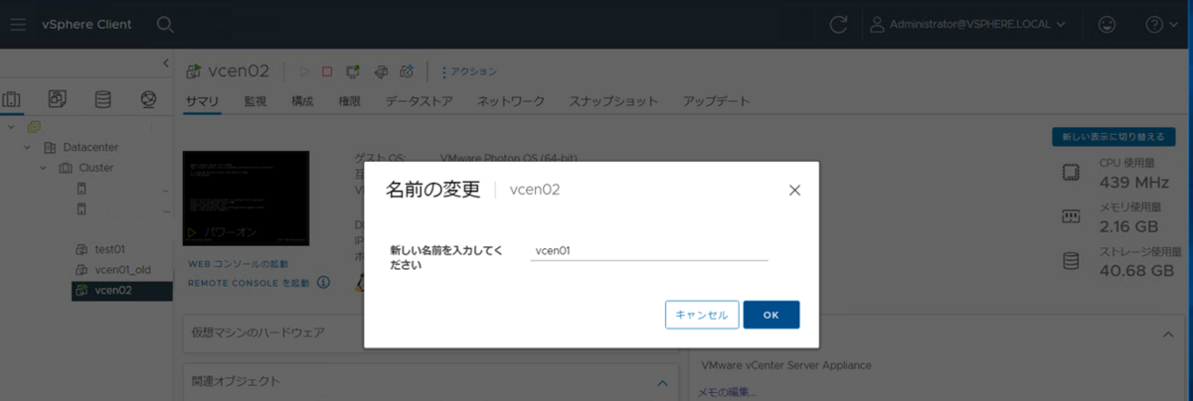The height and width of the screenshot is (401, 1193).
Task: Select vcen02 in the inventory tree
Action: [x=112, y=291]
